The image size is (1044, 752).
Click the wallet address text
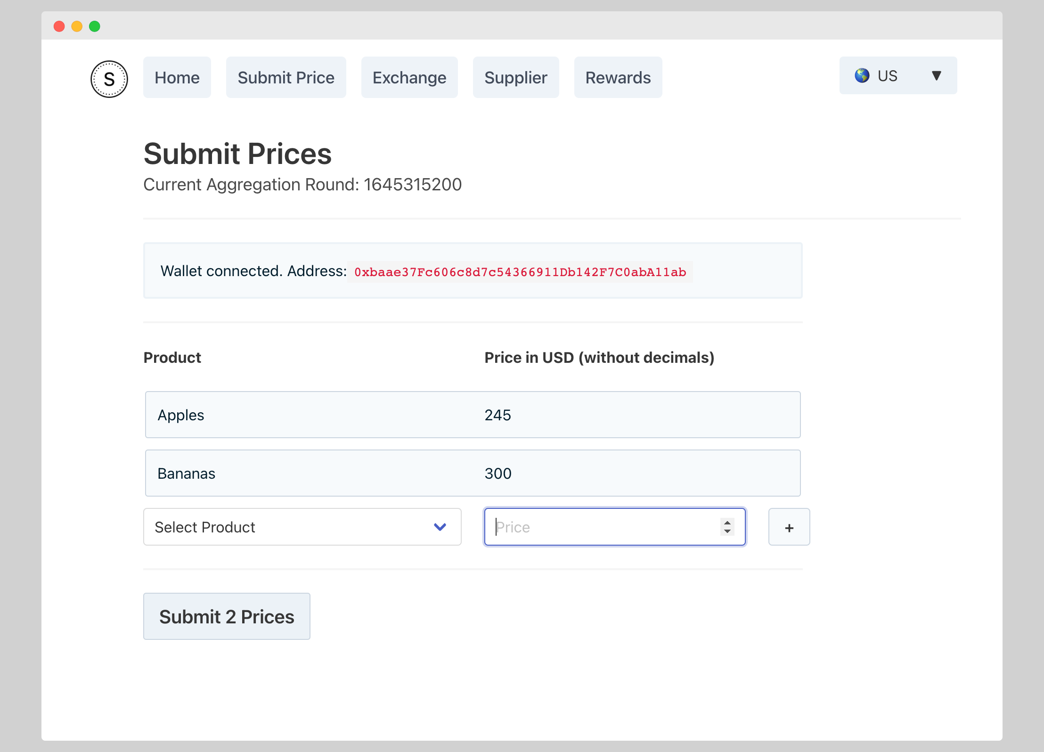pyautogui.click(x=520, y=272)
